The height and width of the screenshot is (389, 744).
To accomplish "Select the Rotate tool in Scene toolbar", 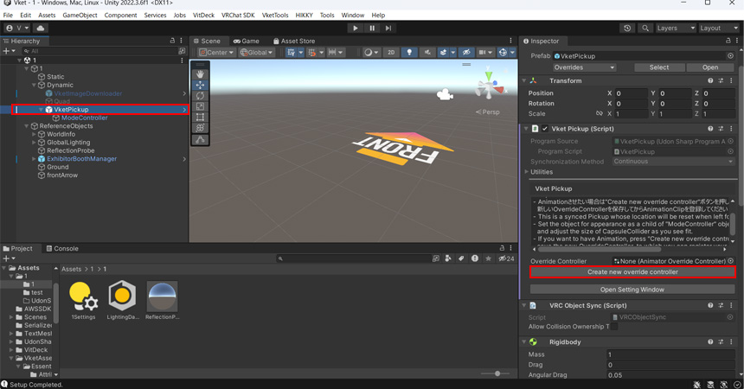I will click(x=200, y=96).
